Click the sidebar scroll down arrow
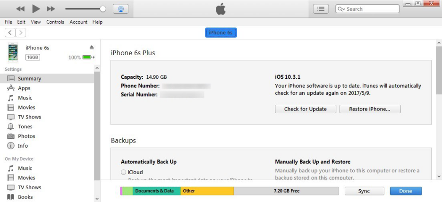442x202 pixels. pos(97,199)
